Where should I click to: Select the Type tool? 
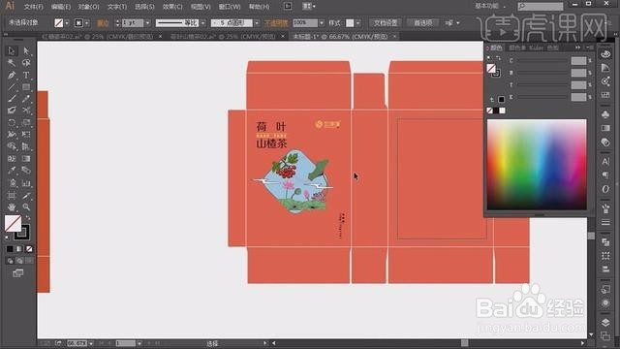coord(26,75)
